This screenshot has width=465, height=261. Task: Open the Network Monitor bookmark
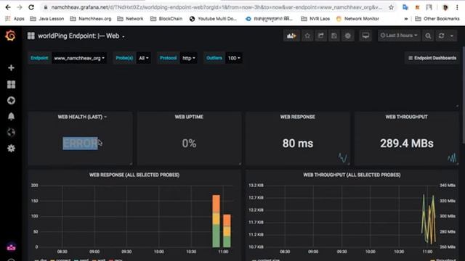pyautogui.click(x=357, y=19)
